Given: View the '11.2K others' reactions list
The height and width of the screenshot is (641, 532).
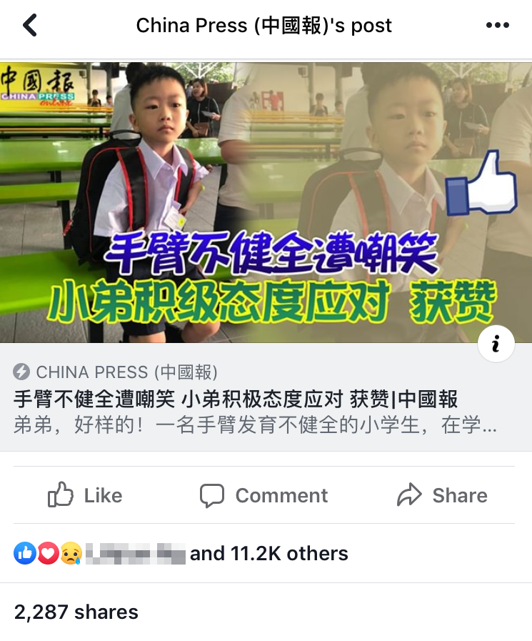Looking at the screenshot, I should click(x=289, y=554).
